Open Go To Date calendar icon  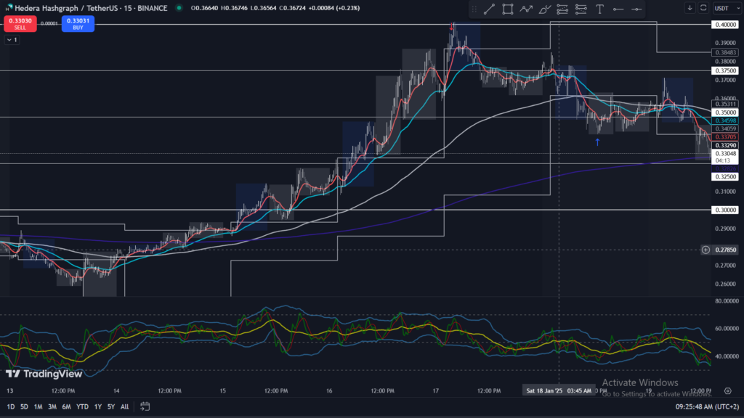145,406
